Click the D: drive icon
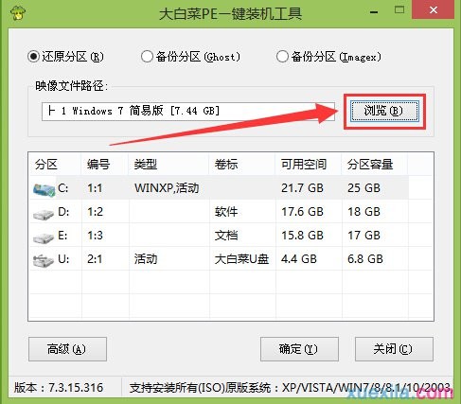The image size is (461, 404). [44, 214]
